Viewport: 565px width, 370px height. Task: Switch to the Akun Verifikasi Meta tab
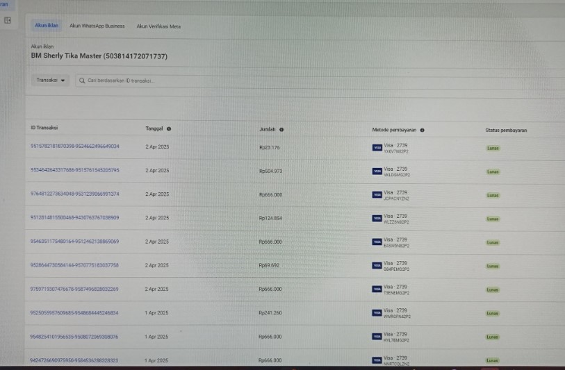tap(158, 26)
